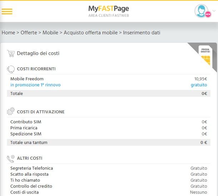Viewport: 218px width, 196px height.
Task: Expand the account dropdown arrow
Action: pos(214,11)
